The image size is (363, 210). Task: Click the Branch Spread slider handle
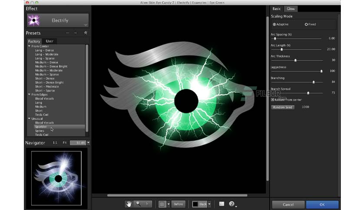(308, 93)
